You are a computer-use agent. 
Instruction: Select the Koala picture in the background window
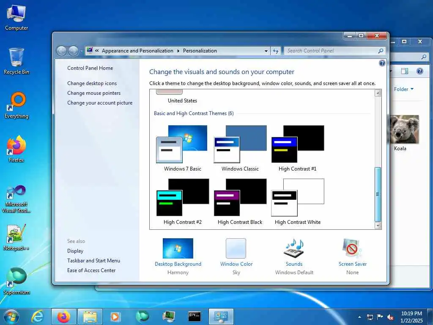404,133
